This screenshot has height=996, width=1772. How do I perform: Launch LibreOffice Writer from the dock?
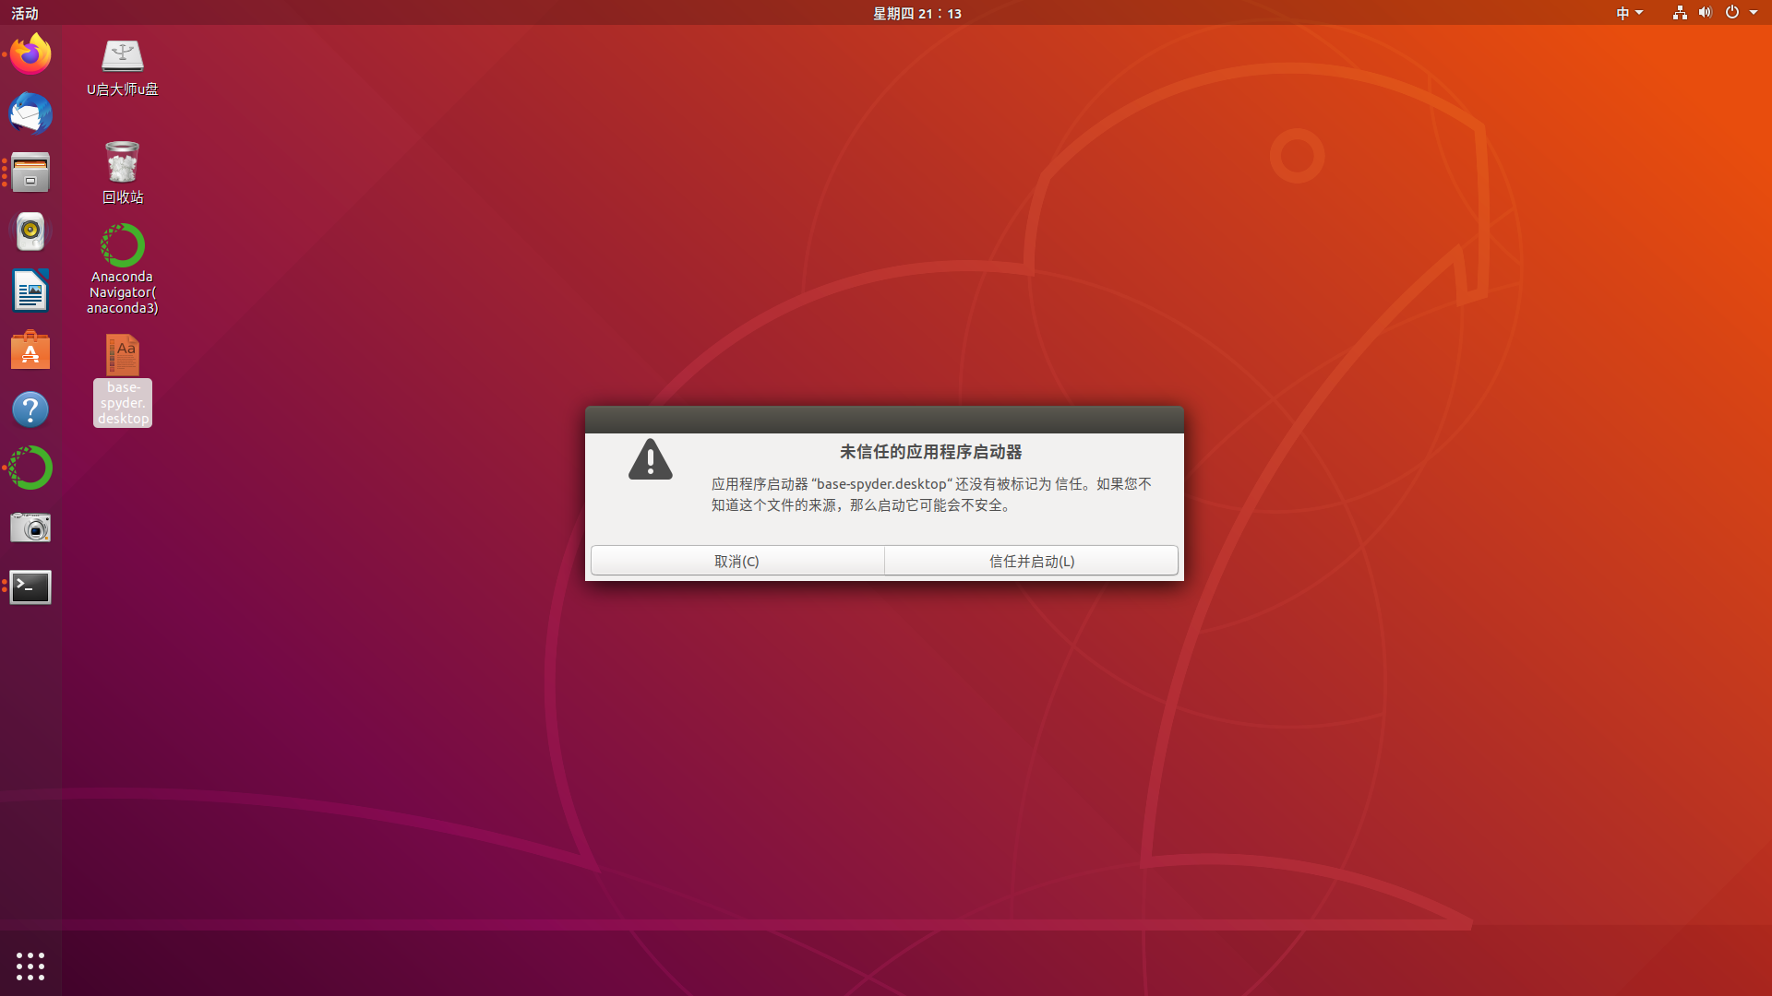pos(30,290)
